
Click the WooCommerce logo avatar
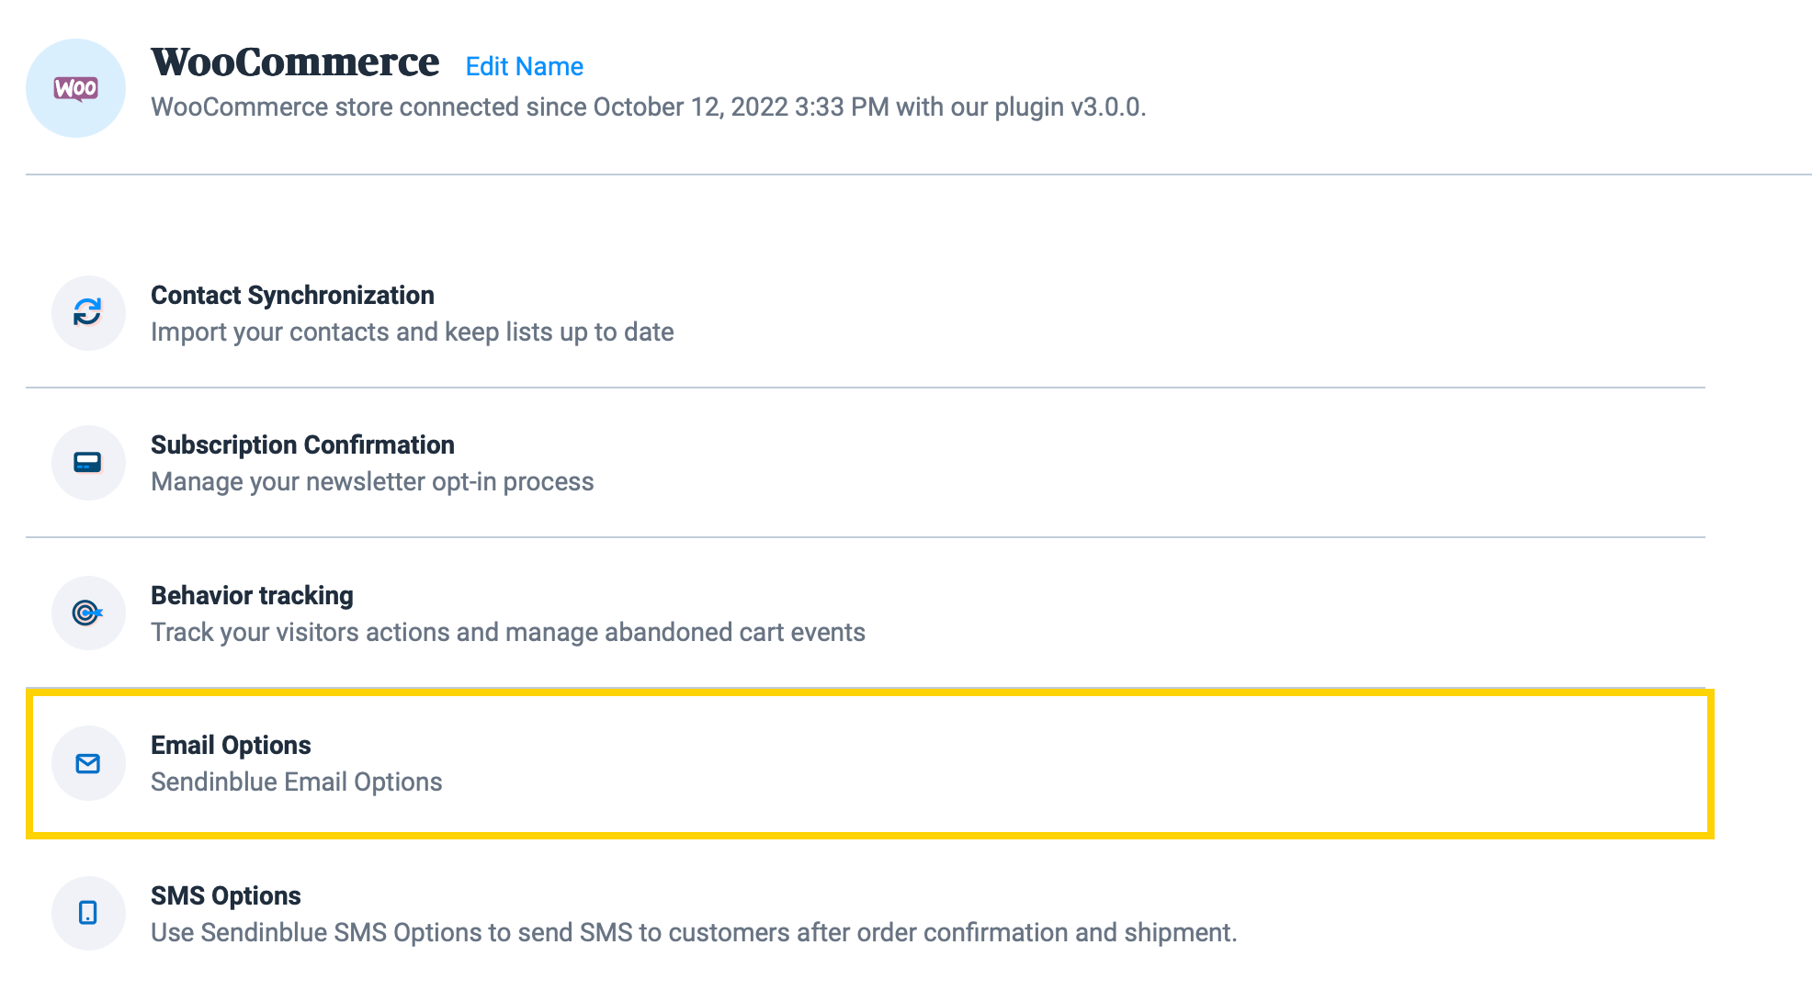pos(75,87)
